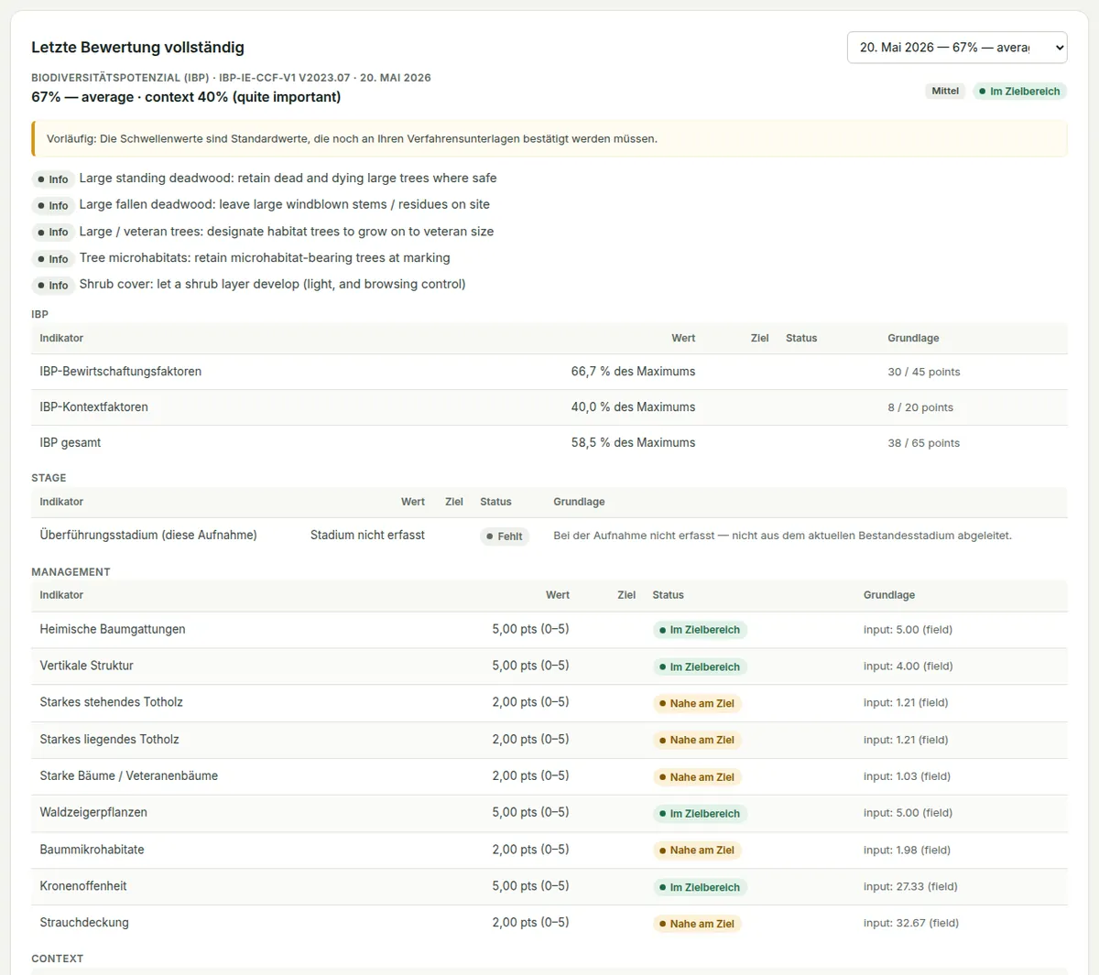Select the "67% — average · context 40%" summary line
This screenshot has width=1099, height=975.
pos(186,97)
